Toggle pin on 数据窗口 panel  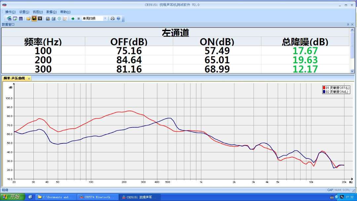pos(348,25)
